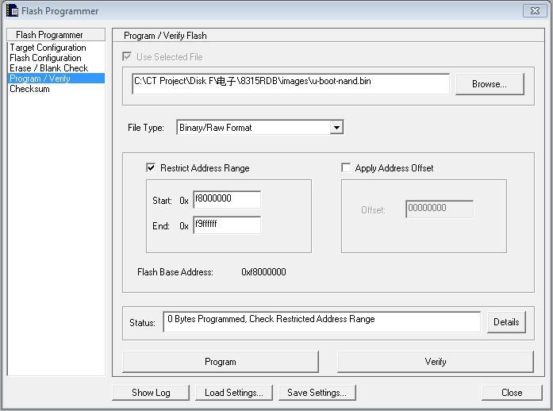The image size is (553, 411).
Task: Verify the flash contents
Action: point(436,362)
